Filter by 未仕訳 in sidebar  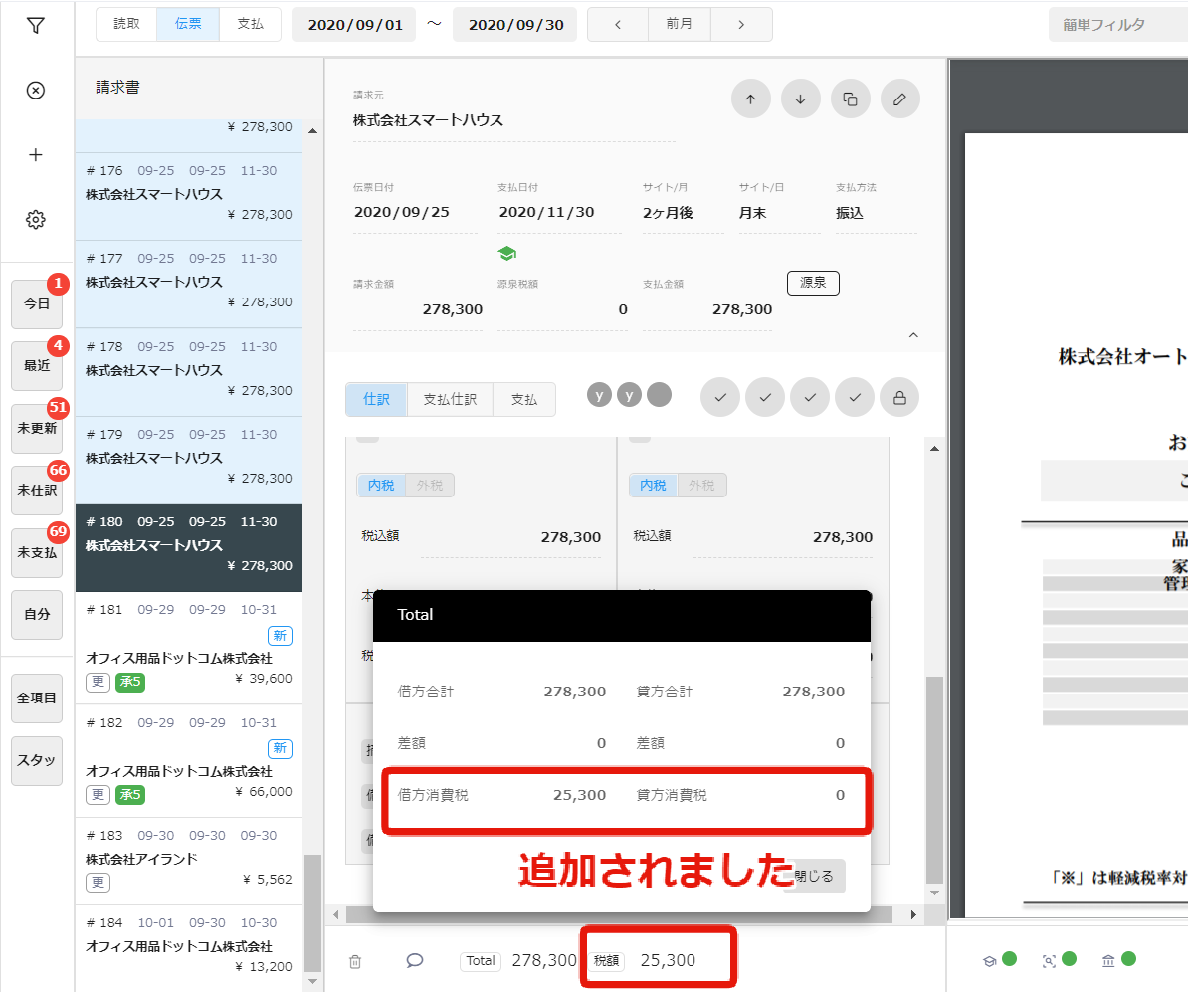[37, 491]
